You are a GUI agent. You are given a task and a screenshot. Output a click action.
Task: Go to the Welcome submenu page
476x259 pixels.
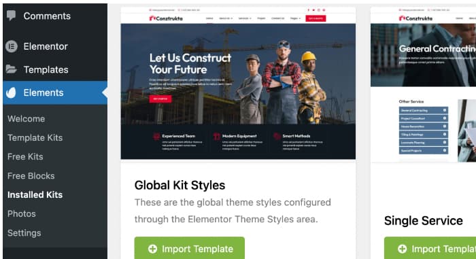click(26, 119)
